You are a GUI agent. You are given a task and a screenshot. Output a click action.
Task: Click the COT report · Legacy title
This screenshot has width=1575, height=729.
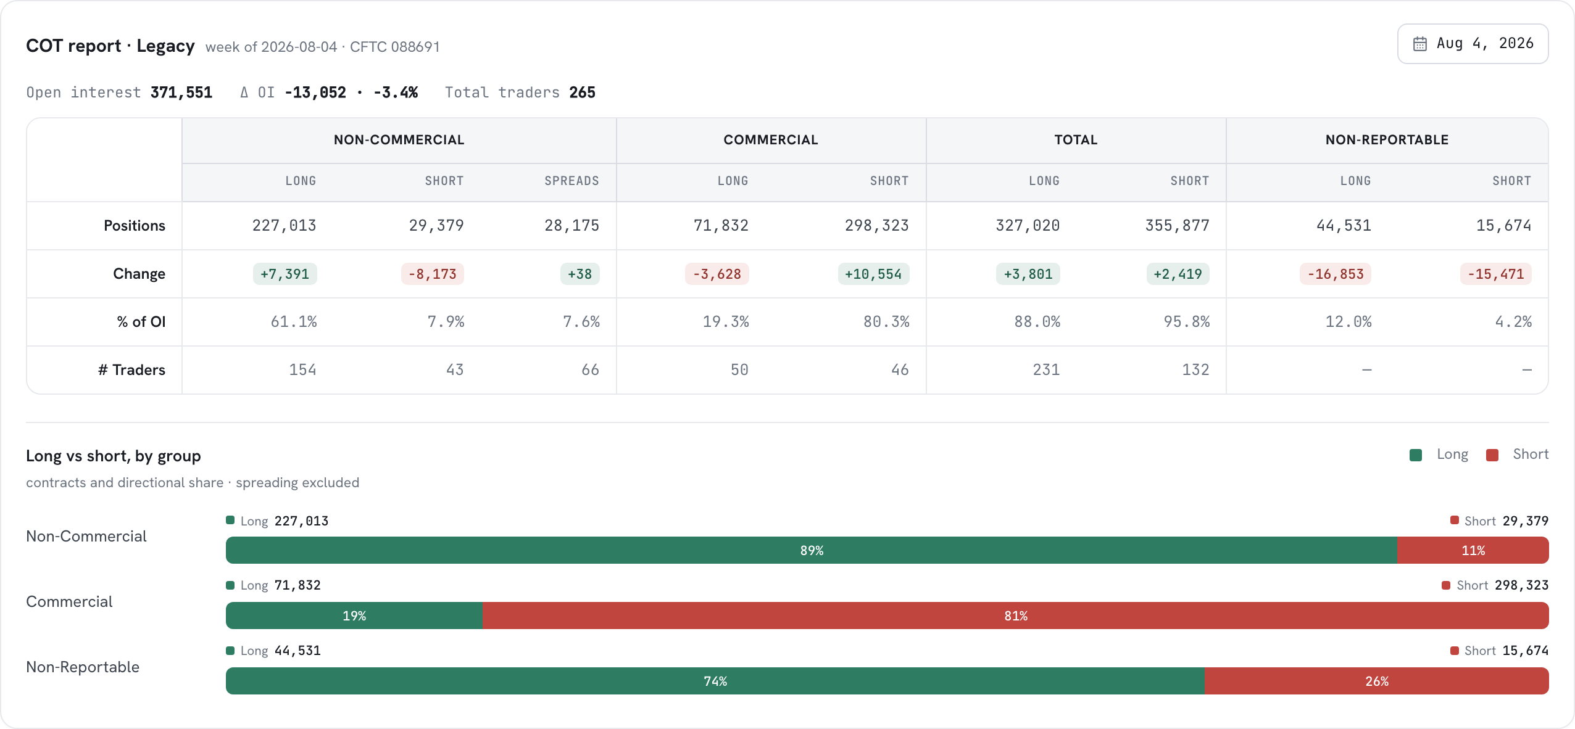(x=110, y=46)
